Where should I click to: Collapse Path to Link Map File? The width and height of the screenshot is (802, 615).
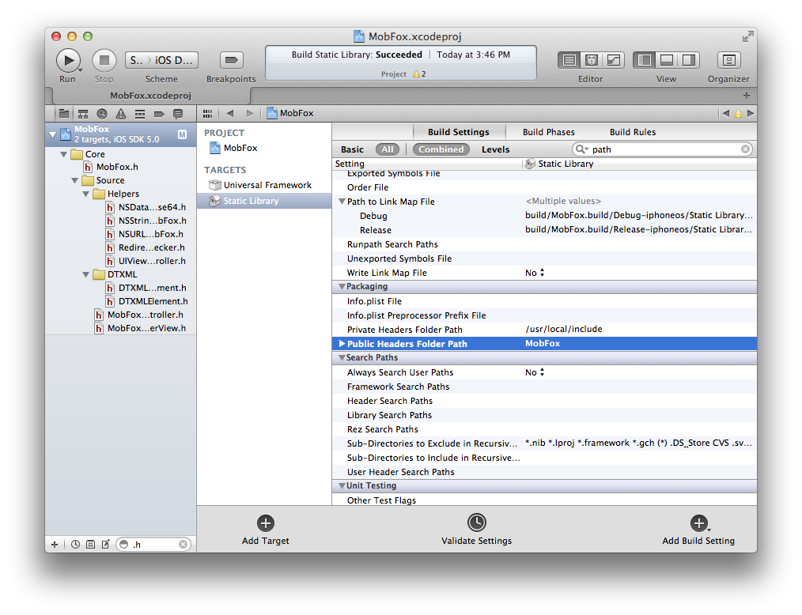tap(342, 202)
